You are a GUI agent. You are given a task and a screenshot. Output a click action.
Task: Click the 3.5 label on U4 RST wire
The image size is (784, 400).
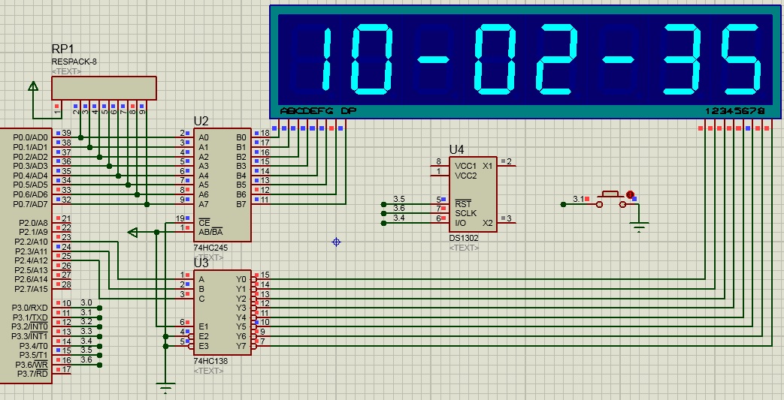[399, 199]
